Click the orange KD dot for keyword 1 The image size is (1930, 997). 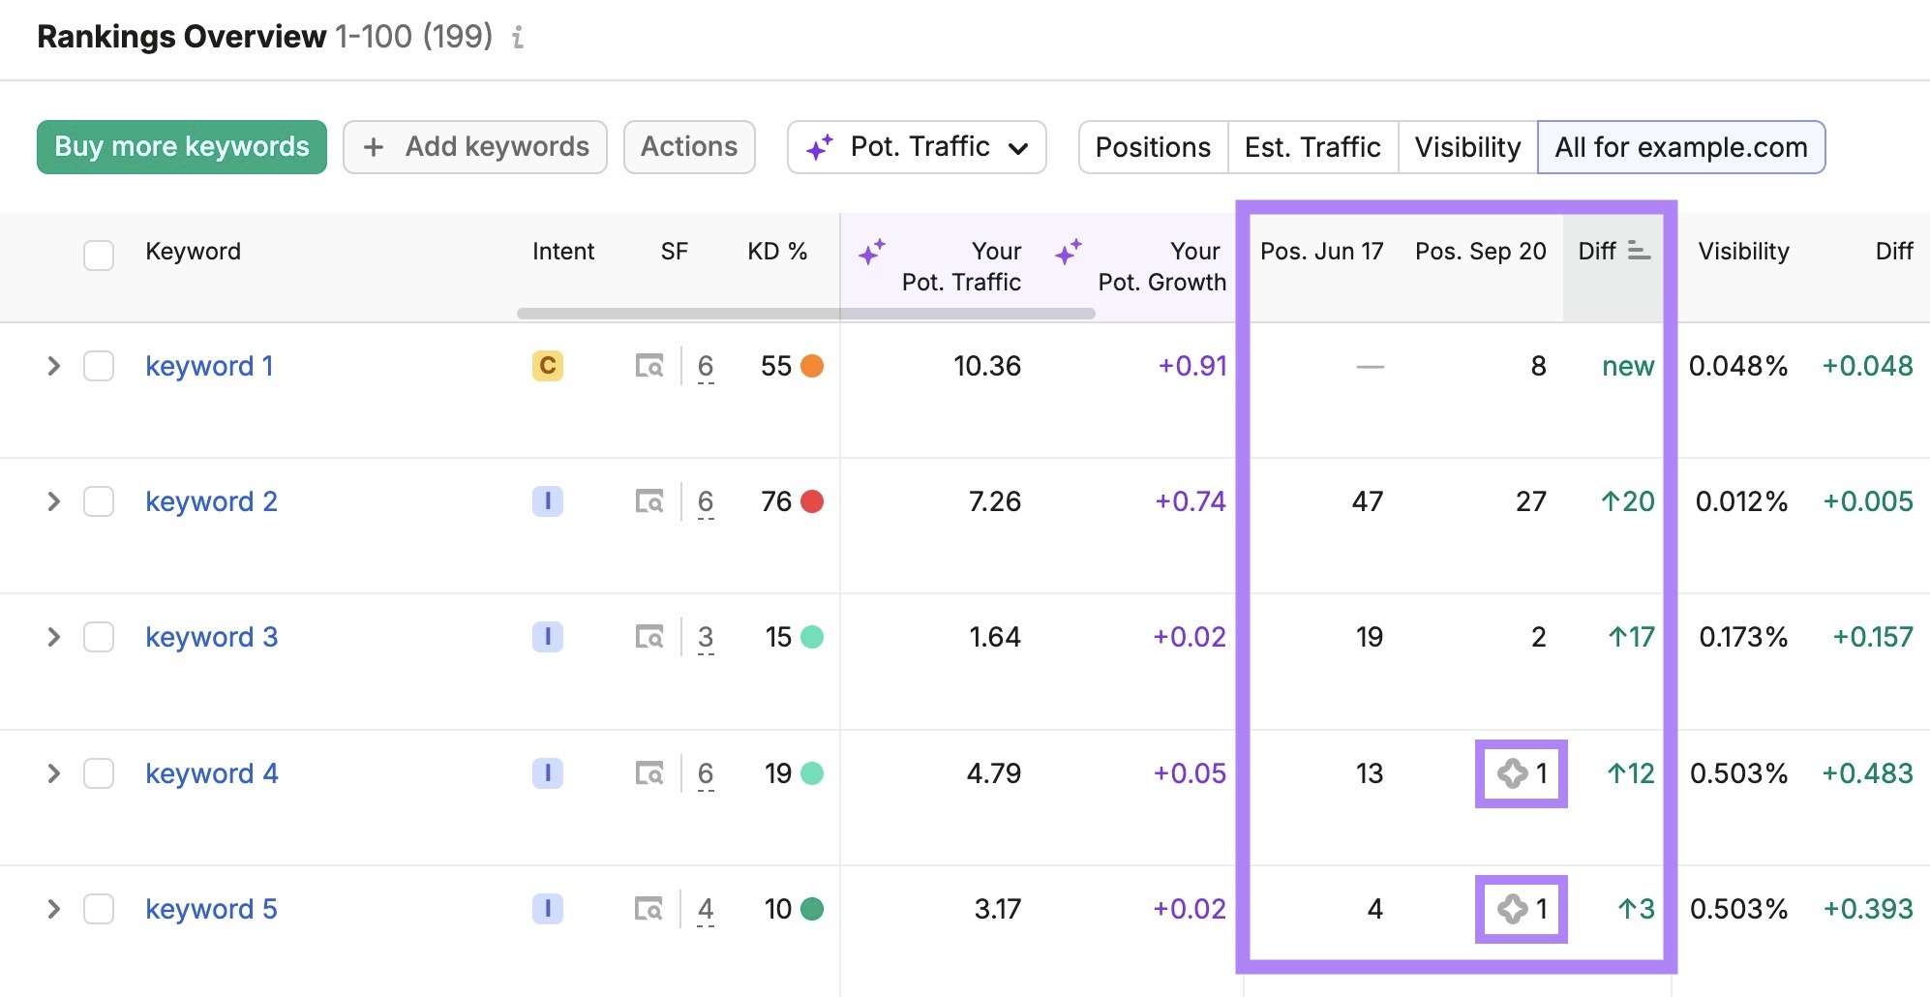click(x=812, y=366)
